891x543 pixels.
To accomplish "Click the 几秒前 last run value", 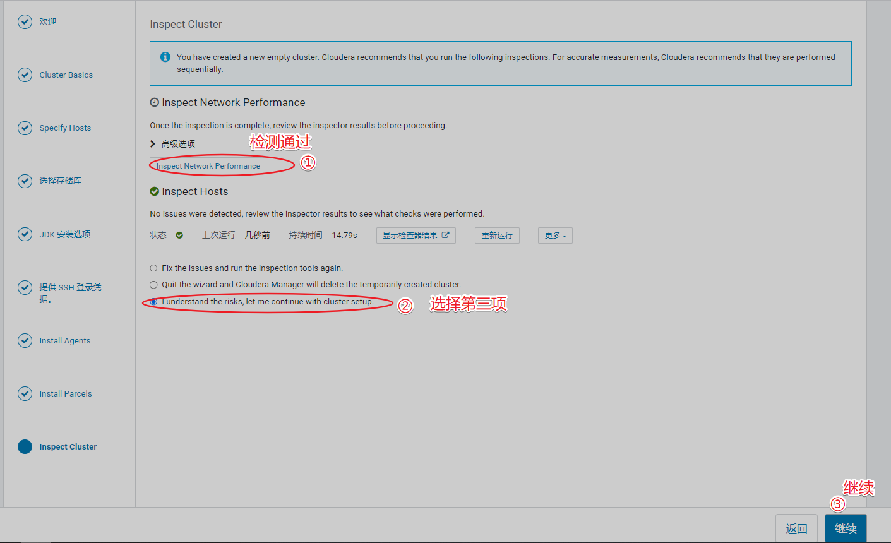I will tap(258, 236).
